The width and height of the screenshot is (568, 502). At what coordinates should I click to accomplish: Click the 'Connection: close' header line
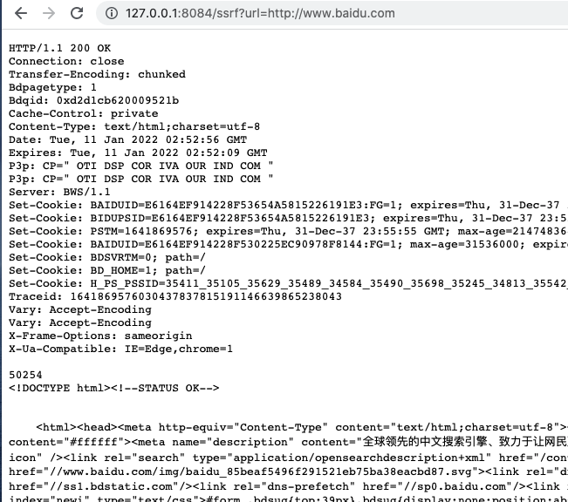click(66, 61)
